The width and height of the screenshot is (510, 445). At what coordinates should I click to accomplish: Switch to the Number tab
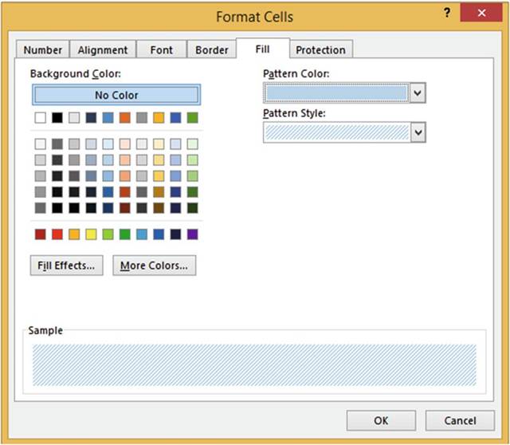43,49
